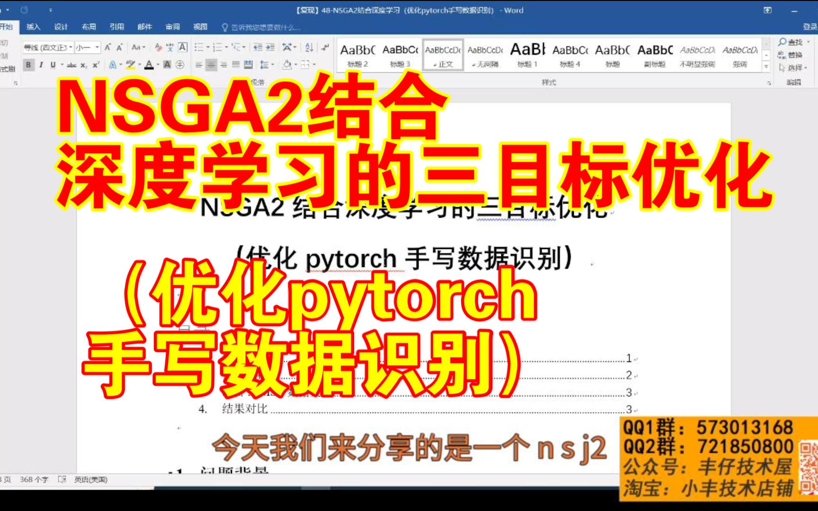Open the References (引用) ribbon tab
The image size is (818, 511).
click(x=117, y=27)
